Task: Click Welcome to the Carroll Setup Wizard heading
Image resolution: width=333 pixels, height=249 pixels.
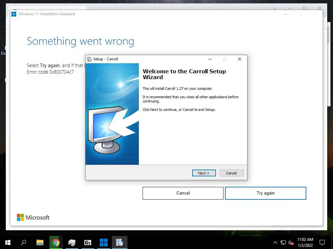Action: coord(184,74)
